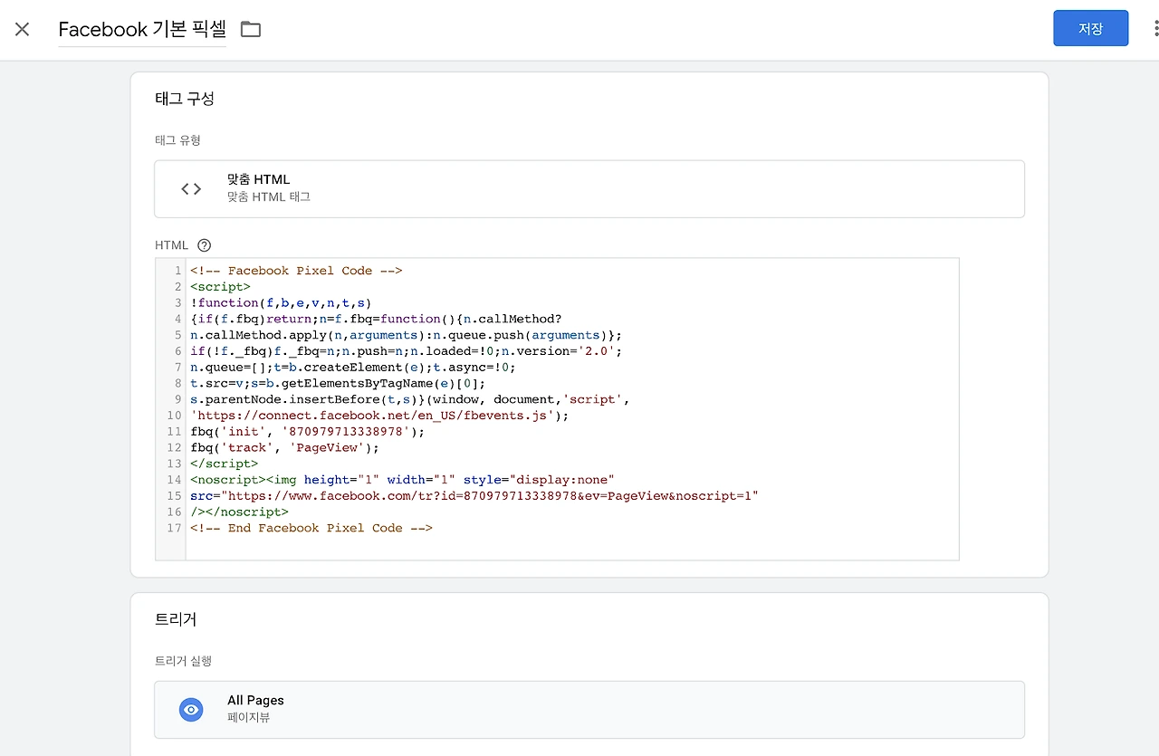Close the tag editor with the X icon
Viewport: 1159px width, 756px height.
(23, 29)
